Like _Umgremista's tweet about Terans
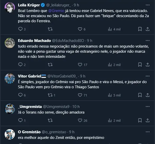Screen dimensions: 155x144 pyautogui.click(x=80, y=120)
